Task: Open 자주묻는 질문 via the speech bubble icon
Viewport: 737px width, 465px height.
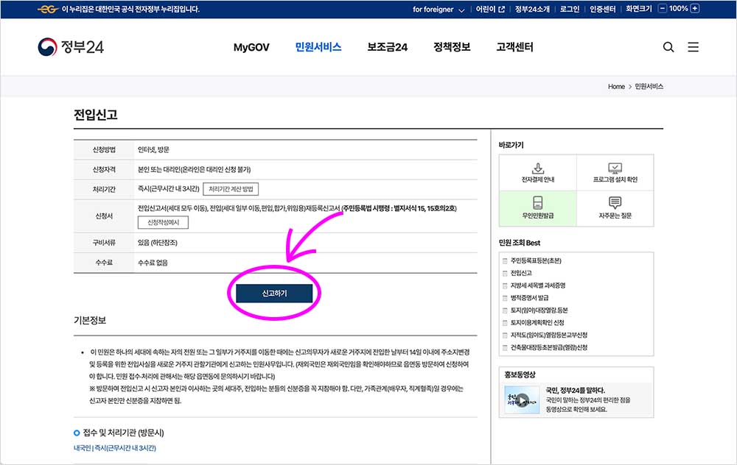Action: (614, 200)
